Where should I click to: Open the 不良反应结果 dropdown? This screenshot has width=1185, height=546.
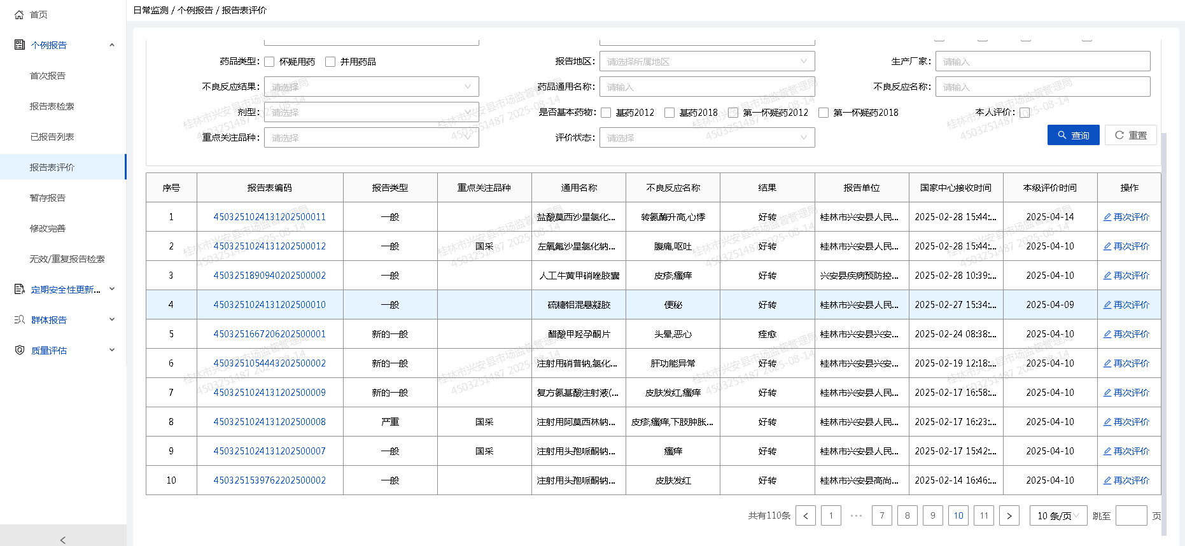coord(371,87)
